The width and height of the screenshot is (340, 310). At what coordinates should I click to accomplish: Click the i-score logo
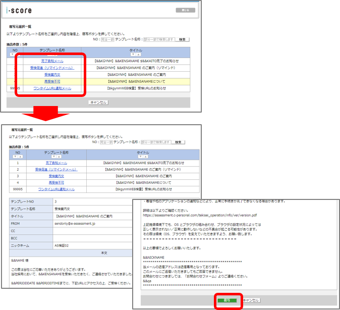click(19, 10)
